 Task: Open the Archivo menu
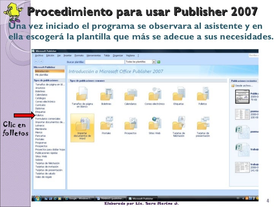39,55
